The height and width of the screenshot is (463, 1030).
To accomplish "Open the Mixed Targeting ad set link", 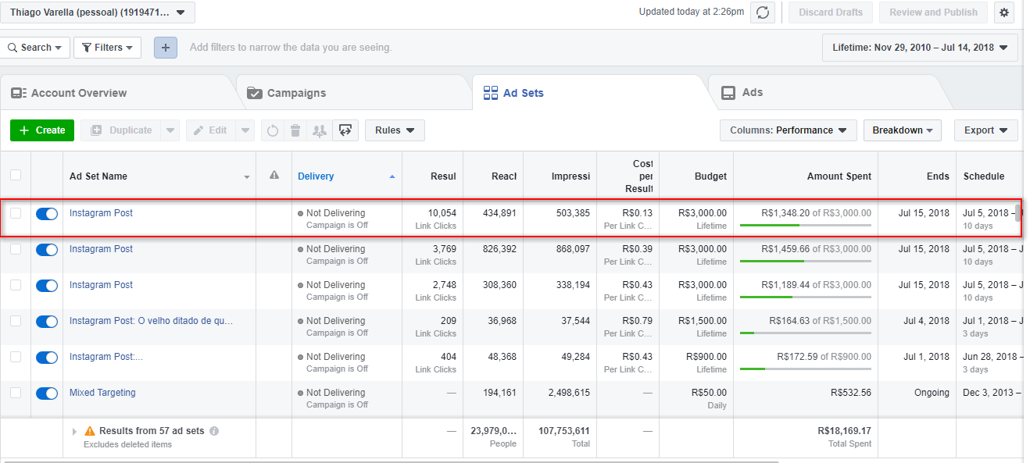I will 102,393.
